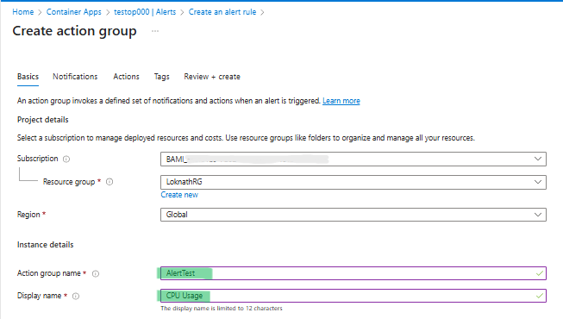Click the Subscription info icon
Screen dimensions: 563x319
(66, 159)
